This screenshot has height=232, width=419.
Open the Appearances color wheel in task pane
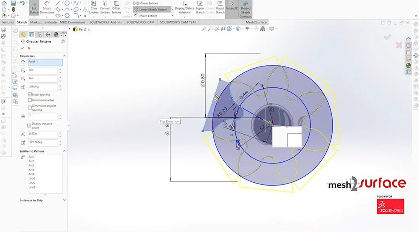[409, 65]
